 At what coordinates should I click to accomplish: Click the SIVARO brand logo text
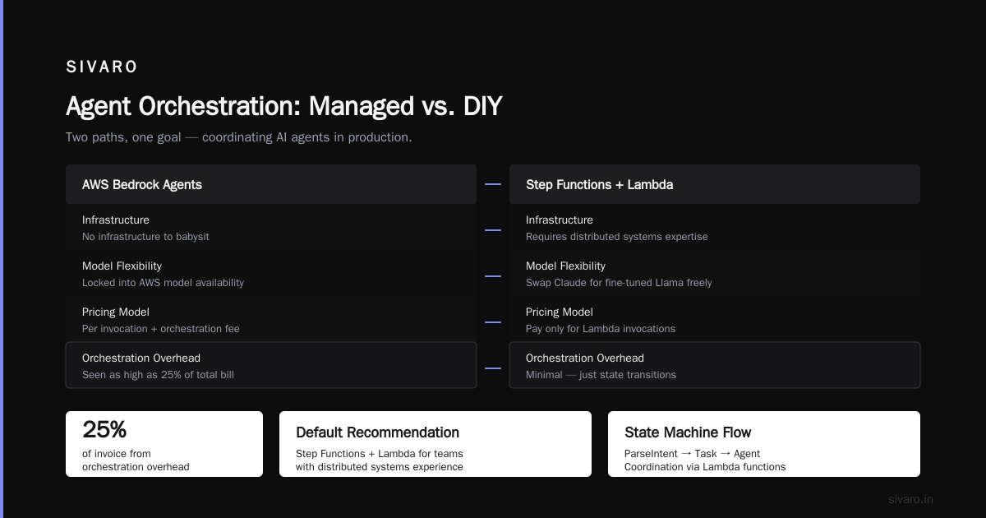tap(102, 67)
